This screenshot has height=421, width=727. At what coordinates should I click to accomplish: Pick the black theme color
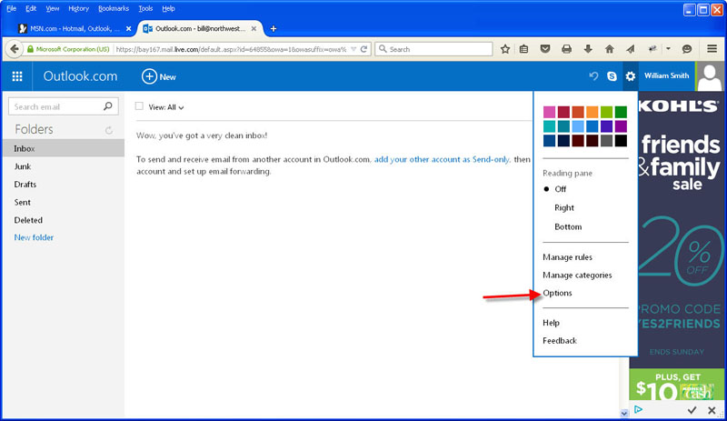click(x=621, y=141)
